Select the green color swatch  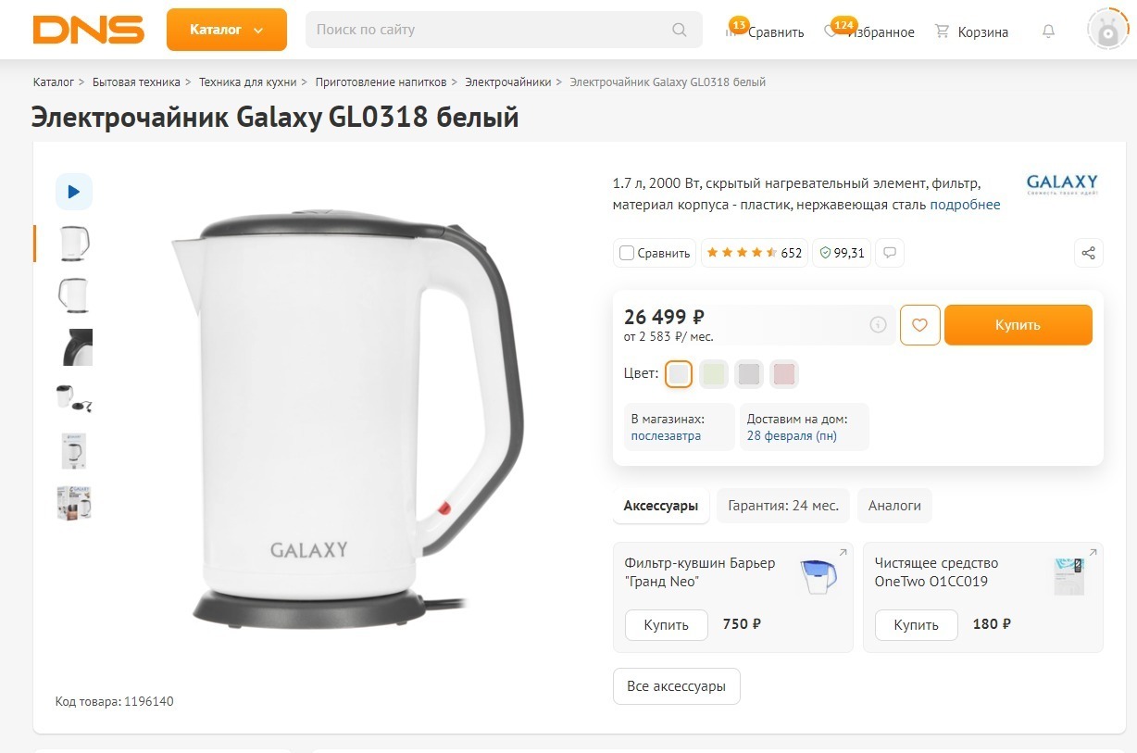[714, 374]
